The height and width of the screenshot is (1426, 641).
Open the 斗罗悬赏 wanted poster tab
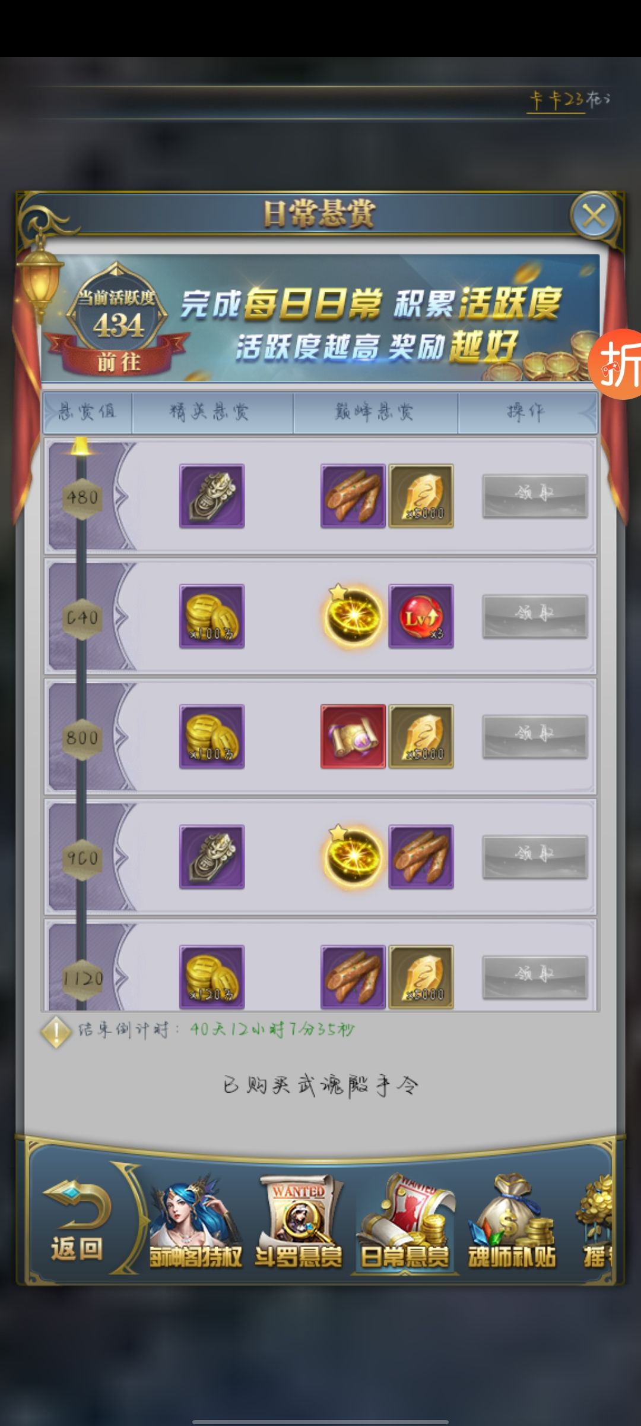[298, 1222]
